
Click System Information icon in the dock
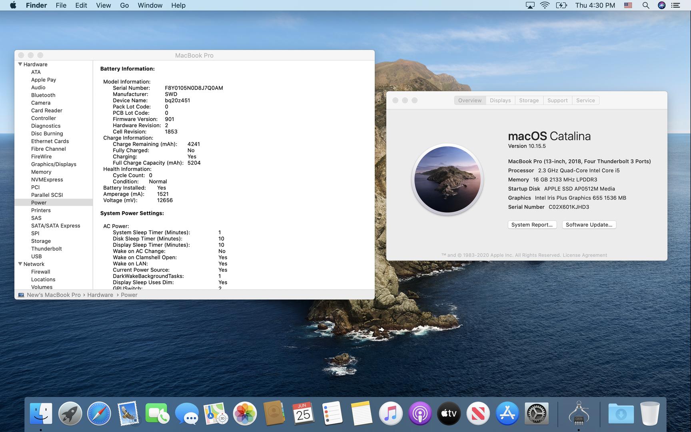click(579, 413)
